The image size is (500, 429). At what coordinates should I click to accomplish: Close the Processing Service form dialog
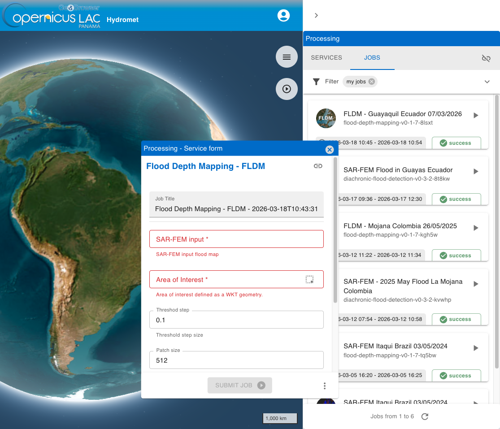tap(330, 150)
